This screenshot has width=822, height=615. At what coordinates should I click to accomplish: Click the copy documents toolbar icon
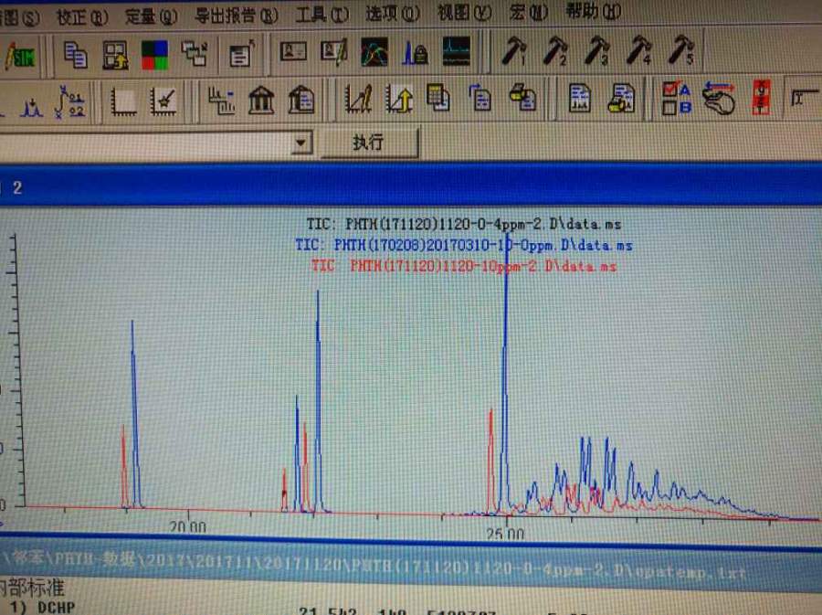click(75, 55)
